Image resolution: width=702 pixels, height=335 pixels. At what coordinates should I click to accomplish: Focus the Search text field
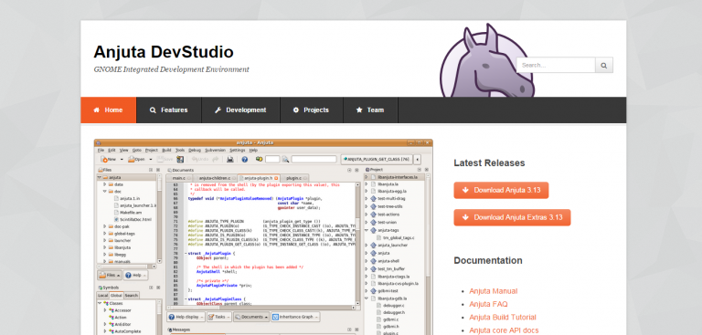(556, 66)
